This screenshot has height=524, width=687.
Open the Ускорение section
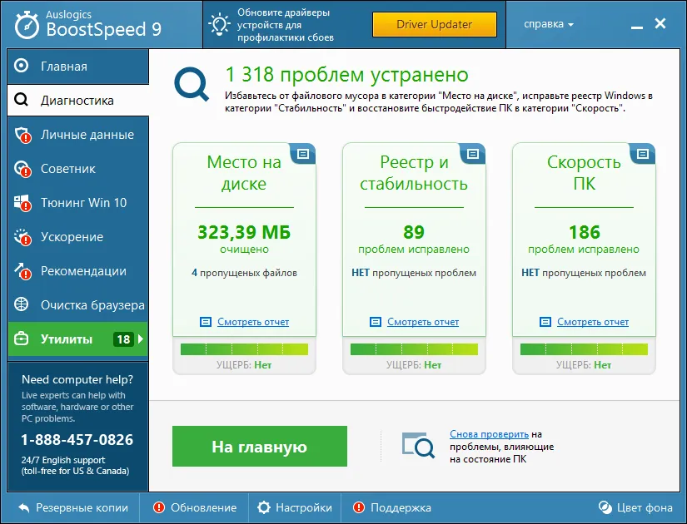(x=78, y=237)
